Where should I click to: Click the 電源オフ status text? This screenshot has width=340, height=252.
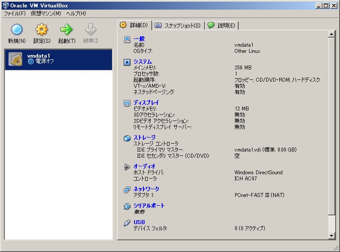(x=45, y=61)
